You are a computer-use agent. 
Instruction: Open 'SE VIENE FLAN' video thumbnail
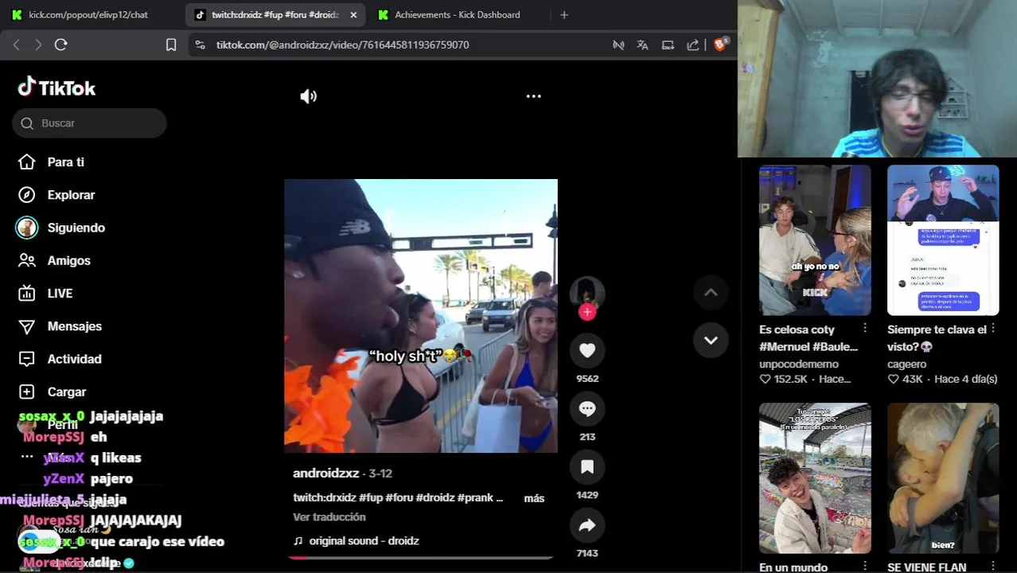pos(943,477)
